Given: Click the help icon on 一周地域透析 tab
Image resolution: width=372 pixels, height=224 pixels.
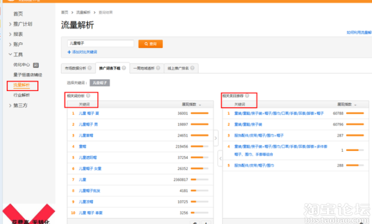Looking at the screenshot, I should 158,68.
